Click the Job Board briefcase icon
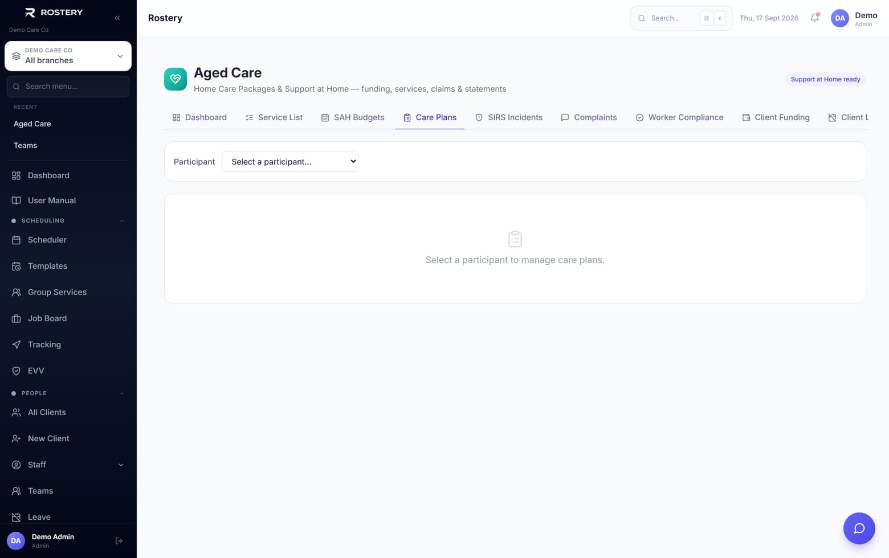The width and height of the screenshot is (889, 558). 17,318
